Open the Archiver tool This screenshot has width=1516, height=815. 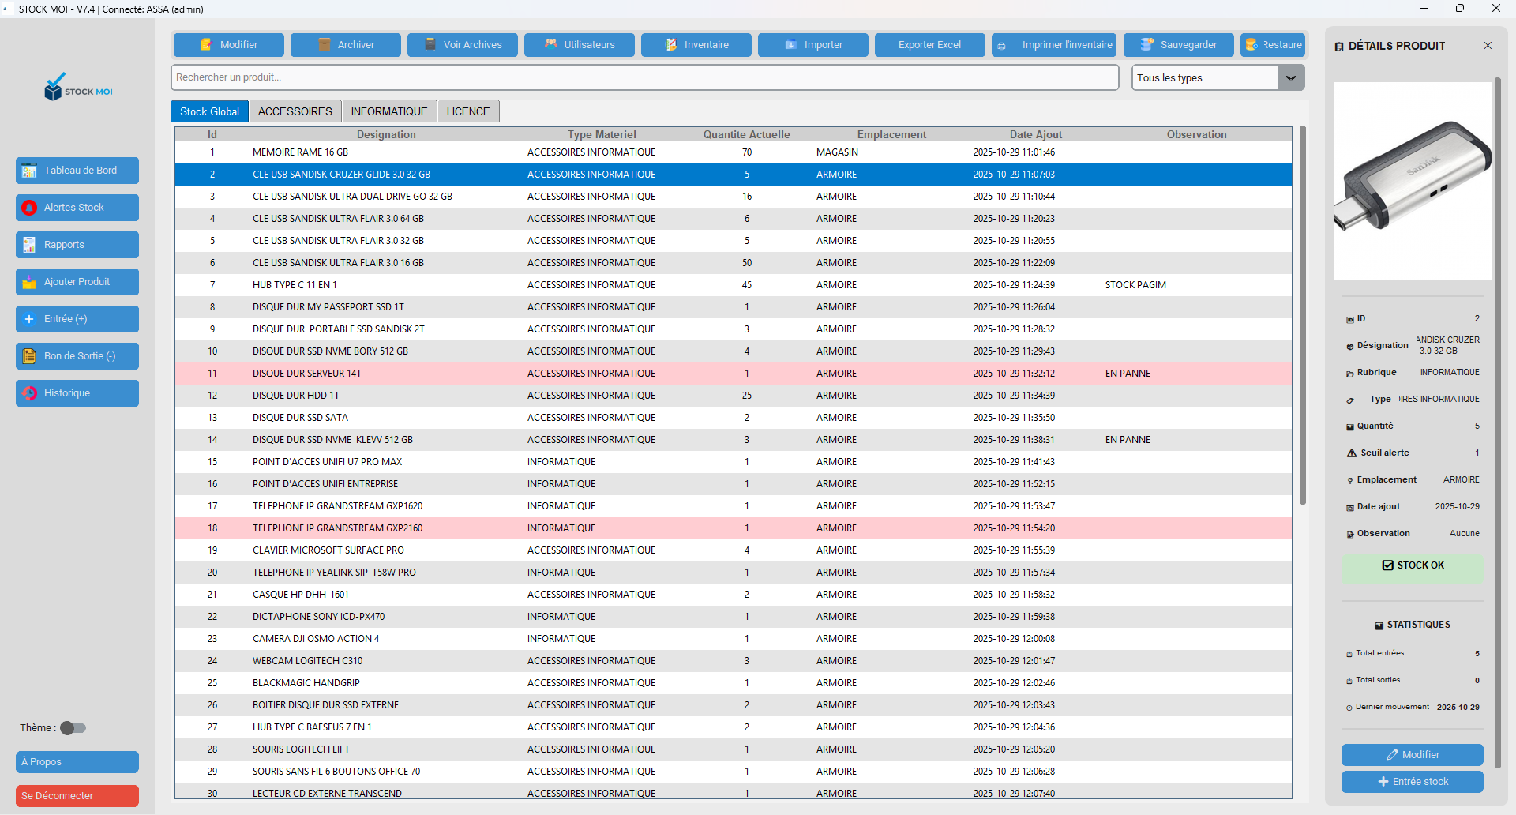pos(345,45)
